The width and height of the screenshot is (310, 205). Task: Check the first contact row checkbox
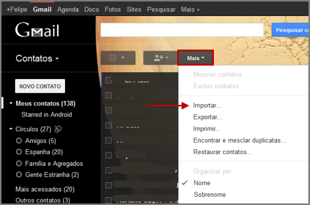pos(109,80)
